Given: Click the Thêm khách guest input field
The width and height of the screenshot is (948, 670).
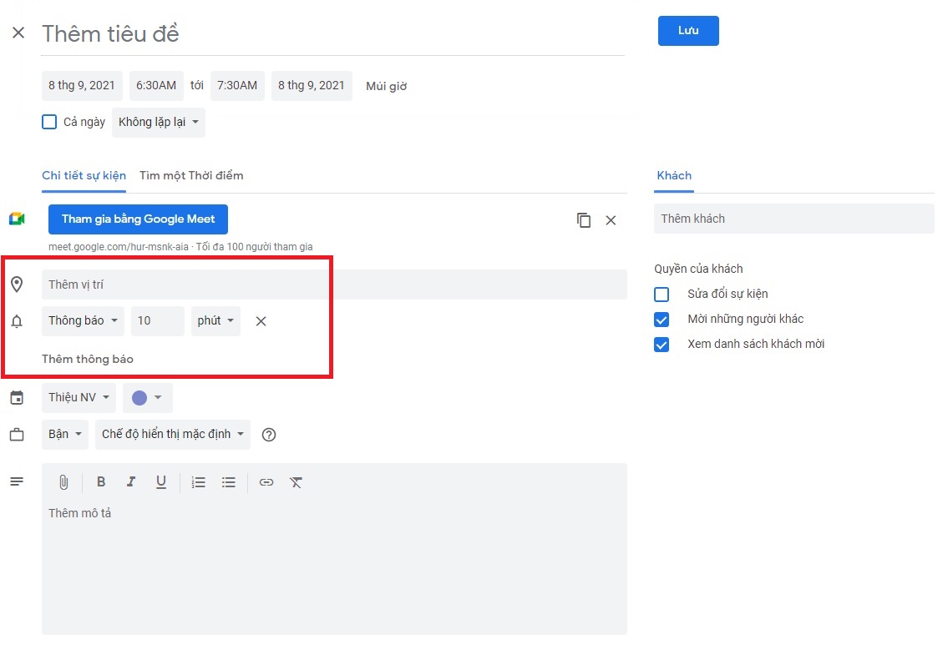Looking at the screenshot, I should click(x=793, y=219).
